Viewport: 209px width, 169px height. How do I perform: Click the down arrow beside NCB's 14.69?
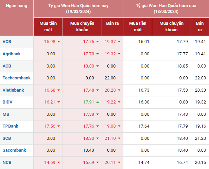(58, 162)
